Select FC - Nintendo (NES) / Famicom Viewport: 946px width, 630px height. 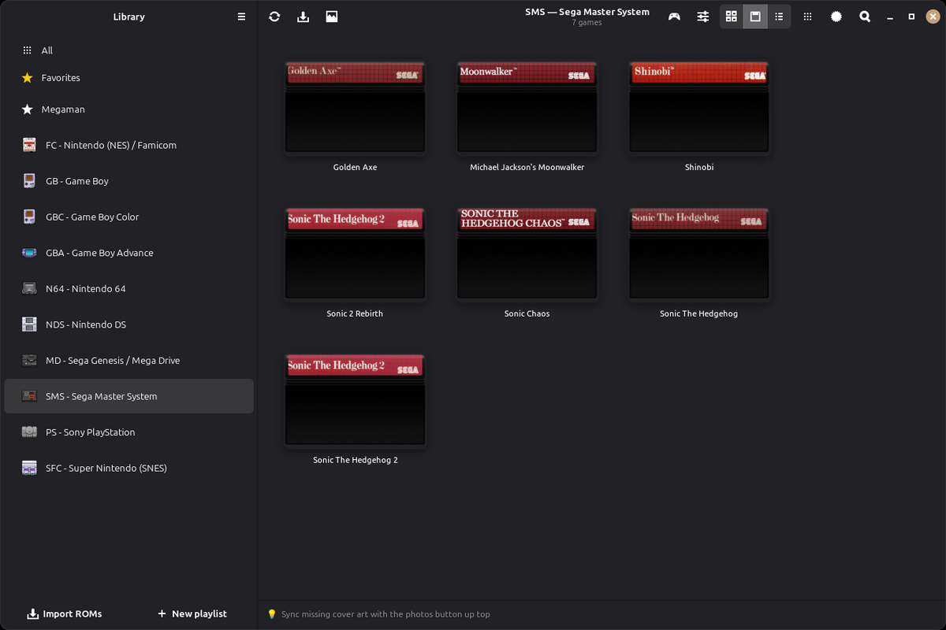pyautogui.click(x=128, y=145)
